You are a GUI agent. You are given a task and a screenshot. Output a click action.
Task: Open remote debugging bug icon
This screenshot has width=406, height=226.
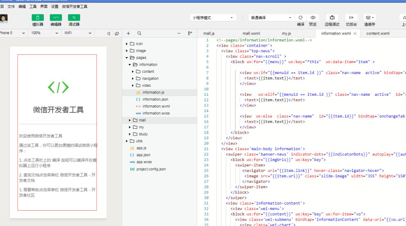coord(332,18)
